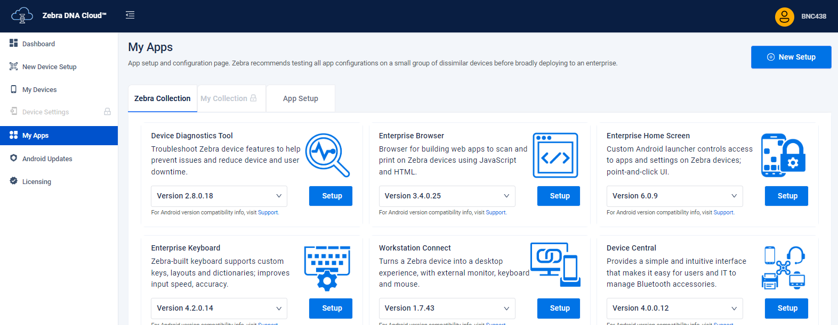Open Support link under Enterprise Home Screen
The width and height of the screenshot is (838, 325).
pyautogui.click(x=723, y=212)
